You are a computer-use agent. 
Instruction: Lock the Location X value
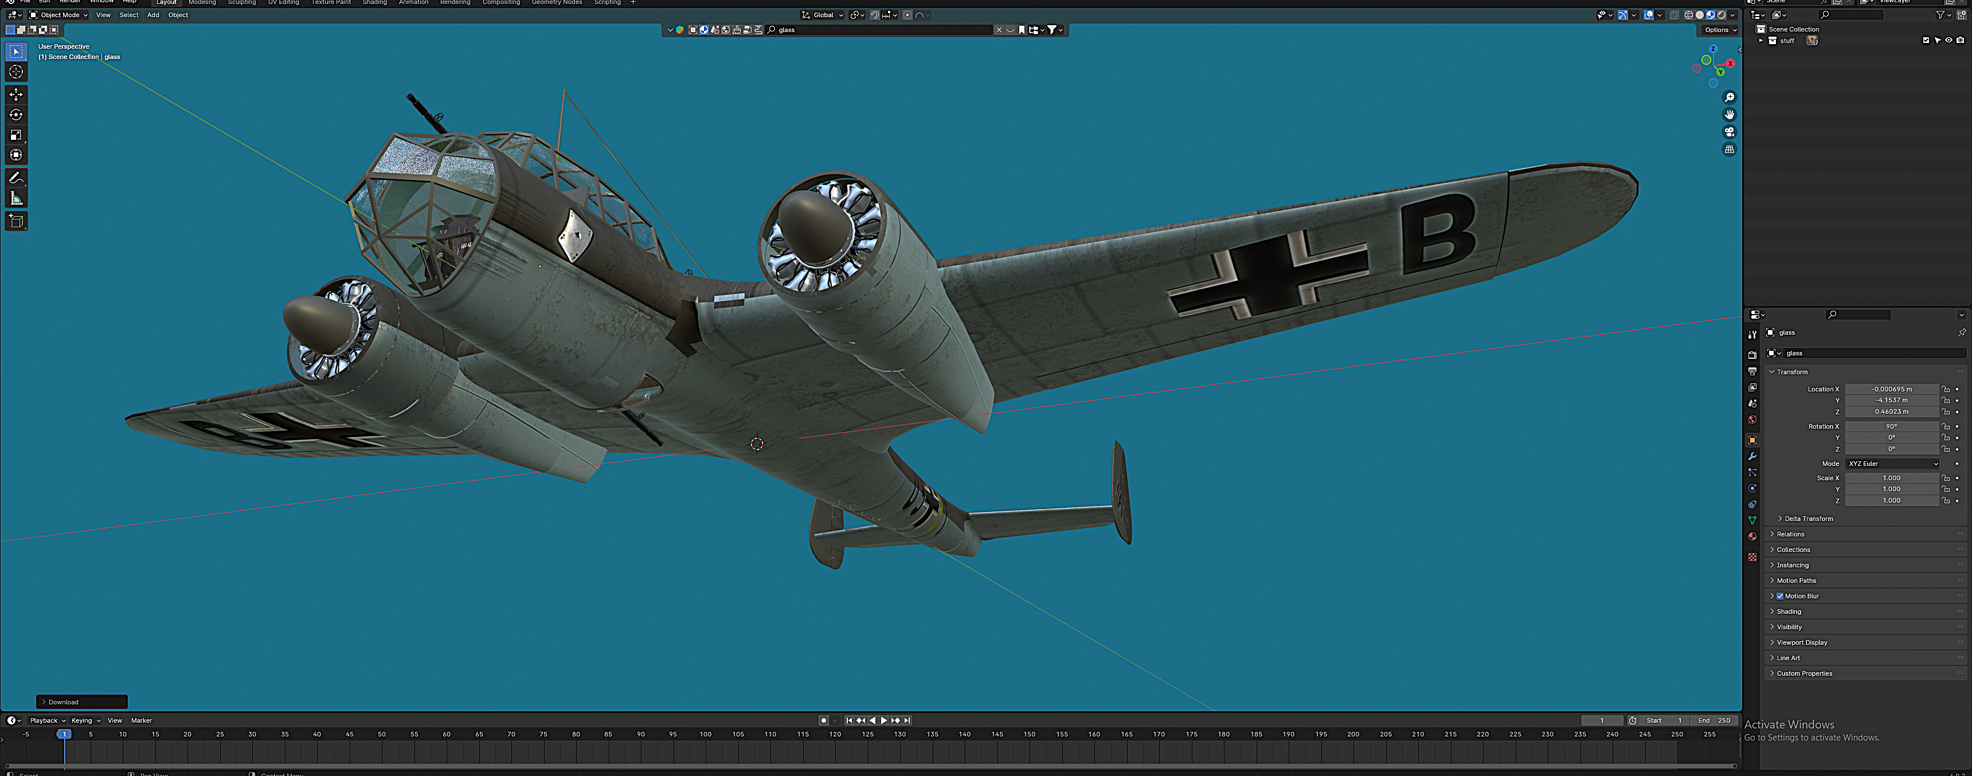pyautogui.click(x=1945, y=390)
